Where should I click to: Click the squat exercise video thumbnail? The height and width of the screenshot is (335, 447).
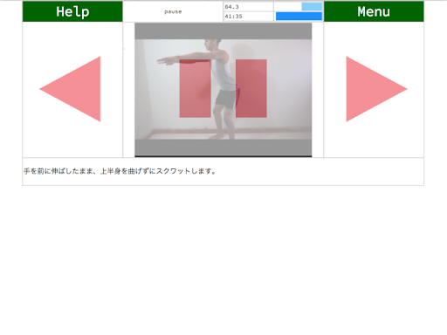click(x=223, y=89)
